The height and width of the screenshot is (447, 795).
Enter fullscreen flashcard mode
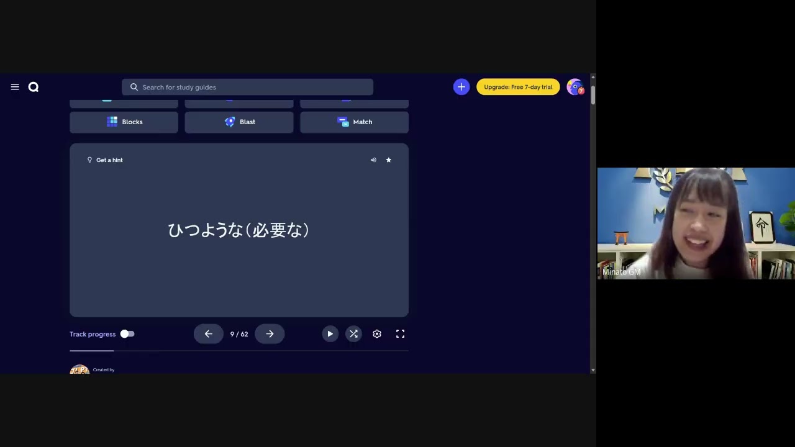coord(401,334)
